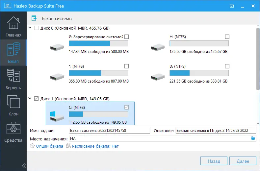The width and height of the screenshot is (260, 171).
Task: Click the Описание input field
Action: point(216,131)
